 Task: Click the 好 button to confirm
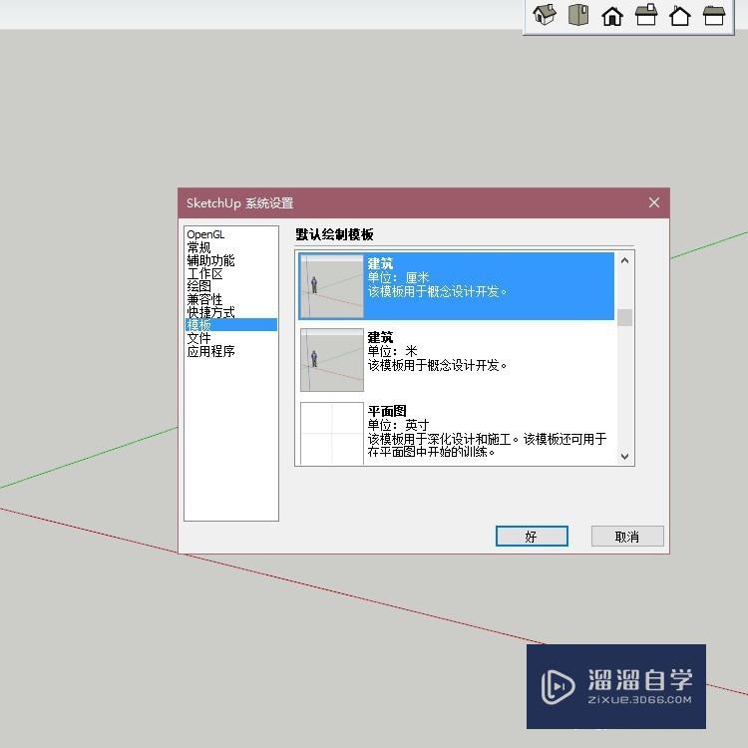[x=532, y=537]
